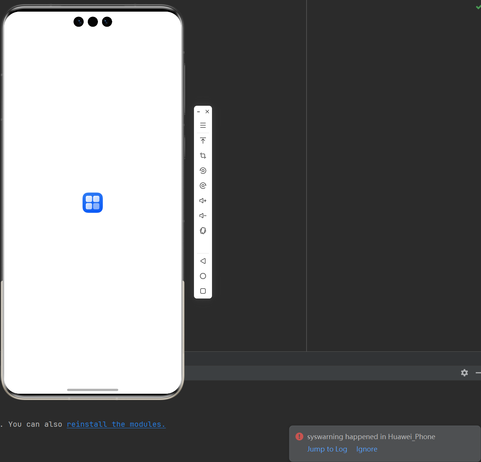Open the recent apps overview

(x=203, y=291)
